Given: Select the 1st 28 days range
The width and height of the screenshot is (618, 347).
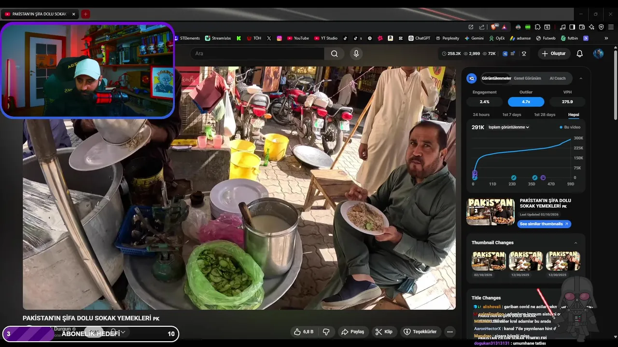Looking at the screenshot, I should [545, 115].
